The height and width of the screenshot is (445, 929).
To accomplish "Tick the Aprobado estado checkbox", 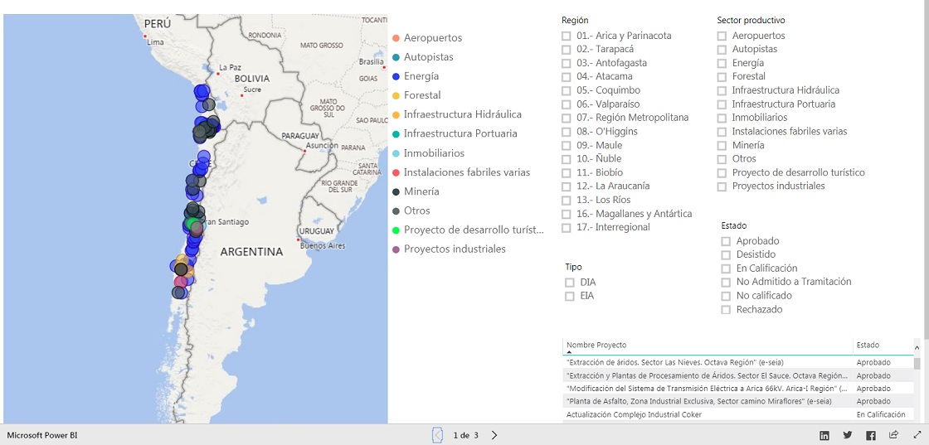I will click(x=727, y=241).
